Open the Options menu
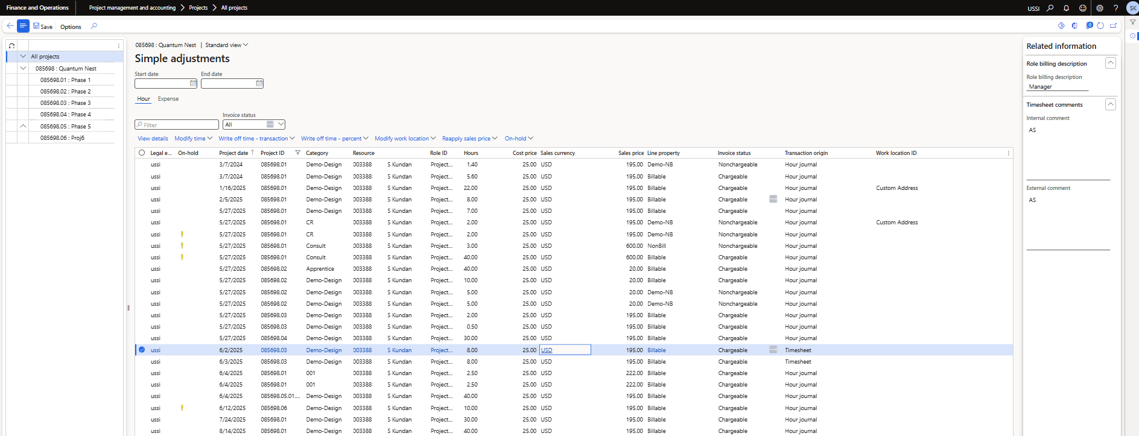 point(71,27)
